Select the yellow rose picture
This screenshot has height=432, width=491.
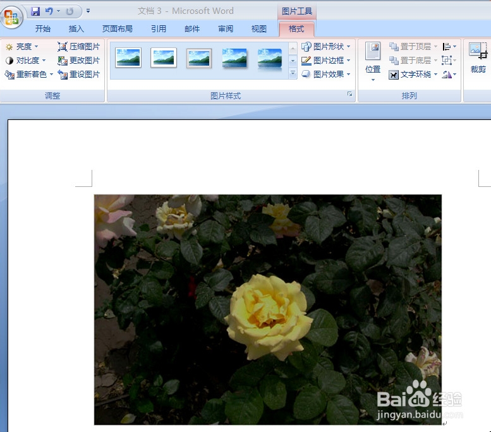point(268,309)
